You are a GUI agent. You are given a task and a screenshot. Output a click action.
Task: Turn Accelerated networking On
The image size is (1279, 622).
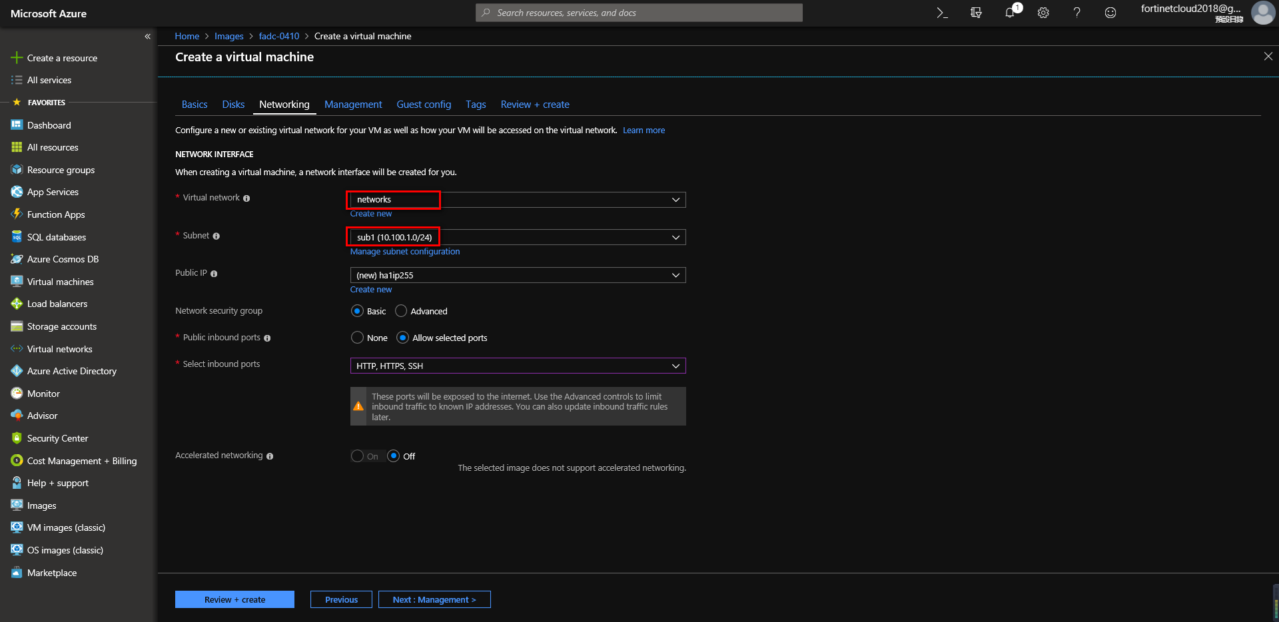coord(357,456)
